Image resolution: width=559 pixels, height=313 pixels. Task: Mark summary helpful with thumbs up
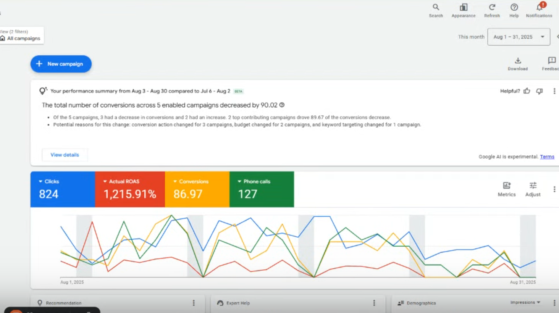click(x=527, y=91)
